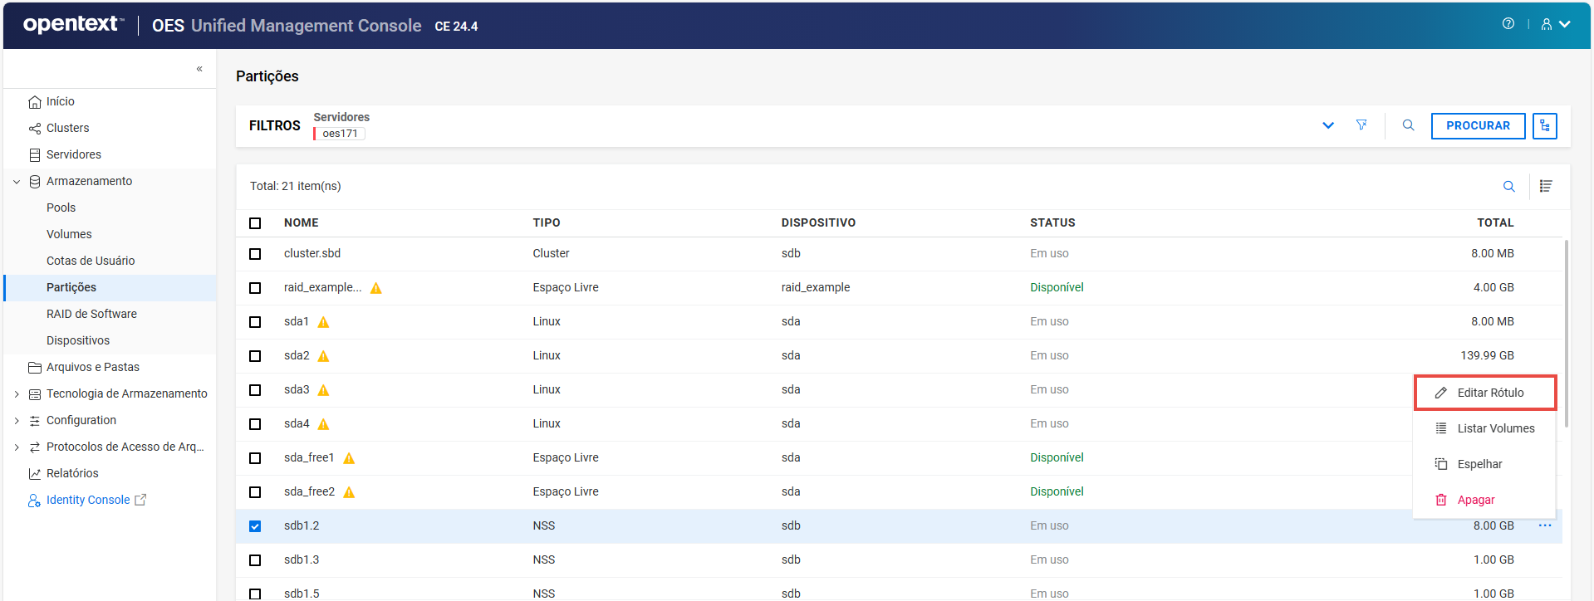1594x601 pixels.
Task: Toggle the select-all header checkbox
Action: [255, 223]
